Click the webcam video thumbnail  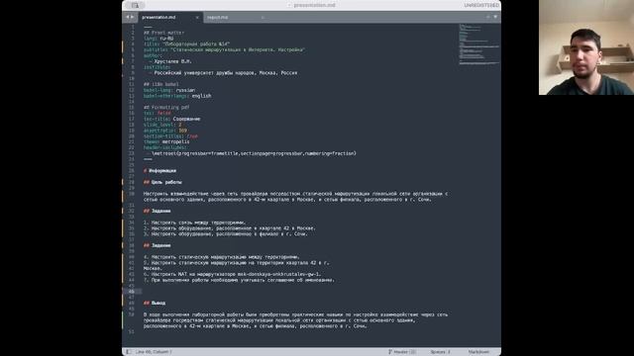point(586,47)
